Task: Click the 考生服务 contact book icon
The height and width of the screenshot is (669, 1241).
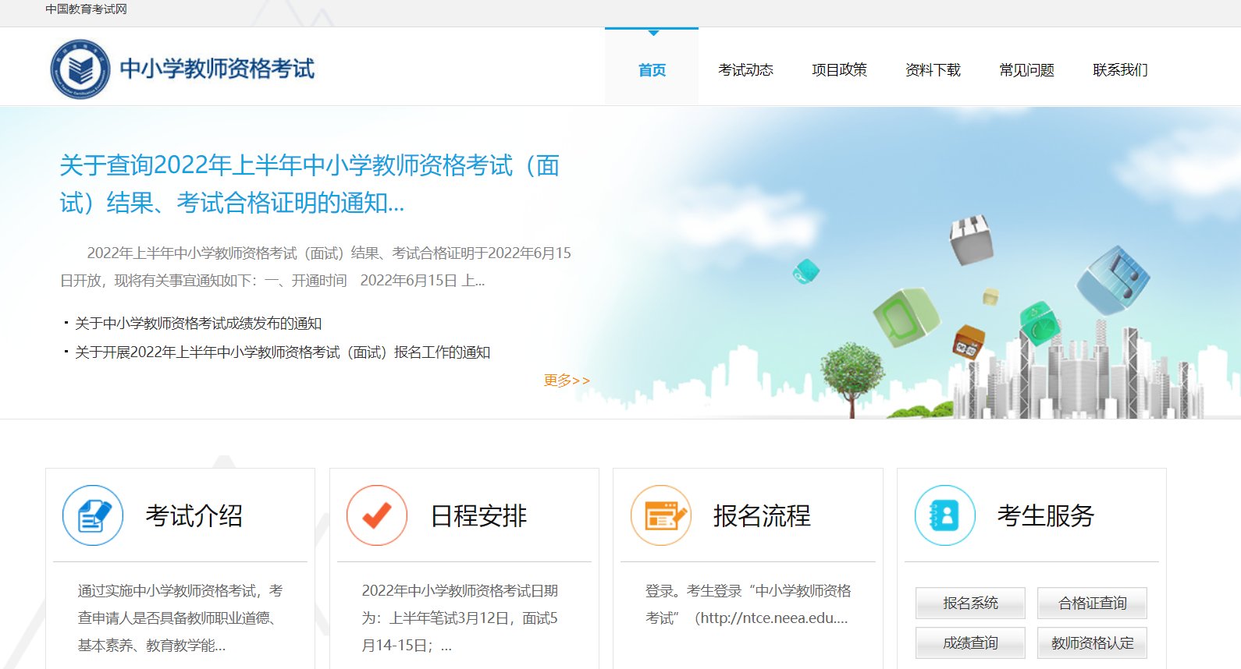Action: 945,515
